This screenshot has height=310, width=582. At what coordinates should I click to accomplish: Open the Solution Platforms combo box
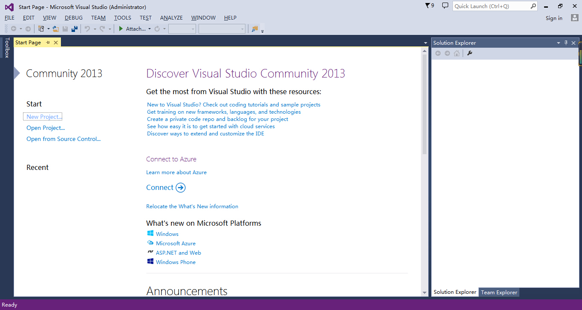tap(222, 29)
